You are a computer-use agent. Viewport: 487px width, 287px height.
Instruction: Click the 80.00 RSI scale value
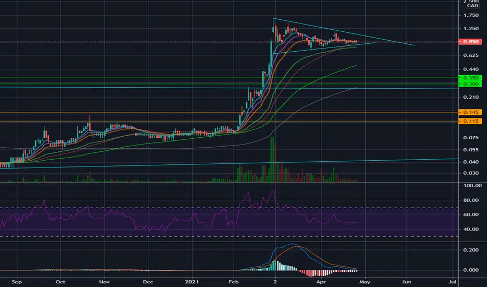[471, 200]
